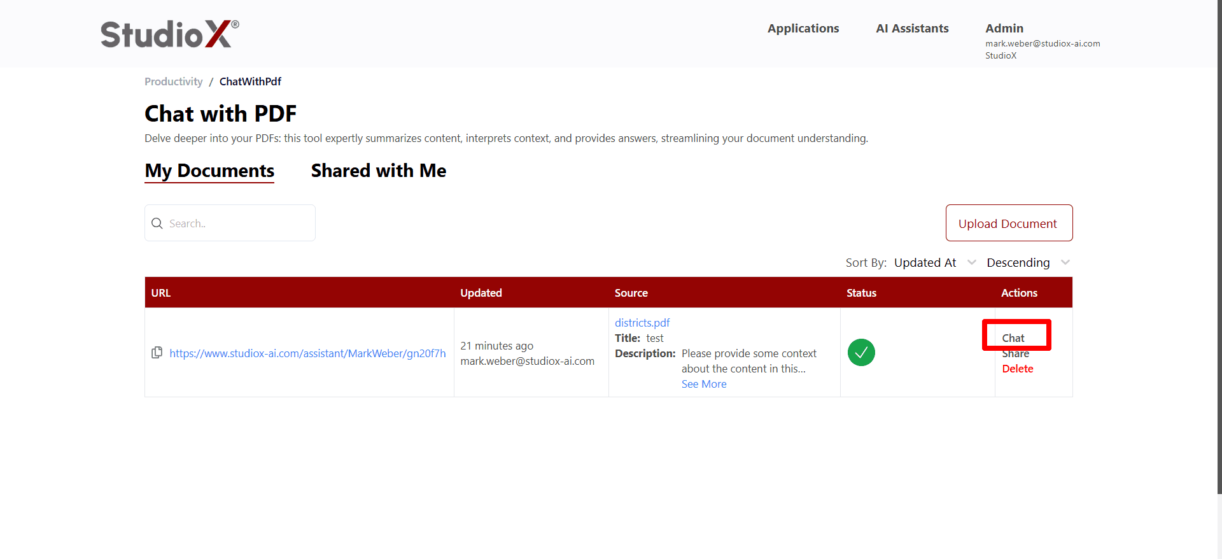Expand description with See More
Image resolution: width=1222 pixels, height=559 pixels.
[x=704, y=384]
